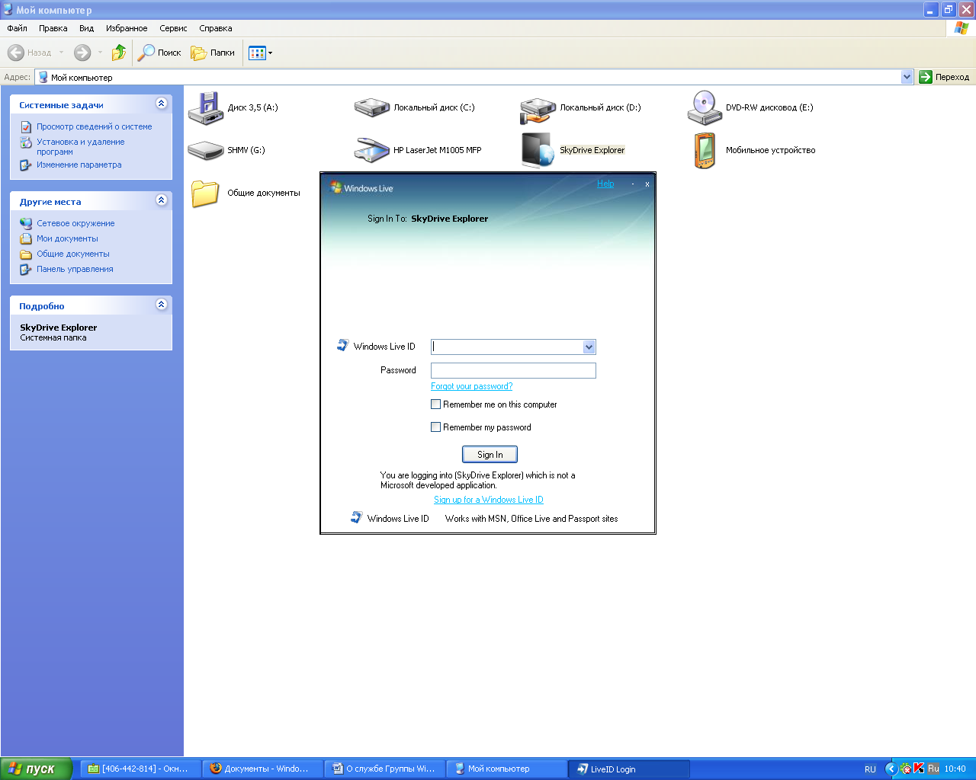
Task: Click the Up one level folder icon
Action: tap(119, 53)
